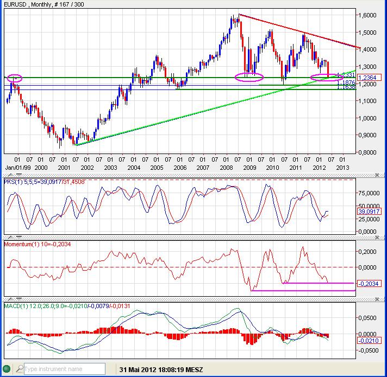Close the PKS indicator panel
This screenshot has width=387, height=377.
[x=377, y=175]
